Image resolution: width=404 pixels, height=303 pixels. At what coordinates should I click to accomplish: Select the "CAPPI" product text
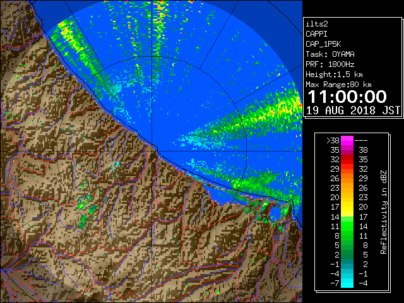click(316, 34)
